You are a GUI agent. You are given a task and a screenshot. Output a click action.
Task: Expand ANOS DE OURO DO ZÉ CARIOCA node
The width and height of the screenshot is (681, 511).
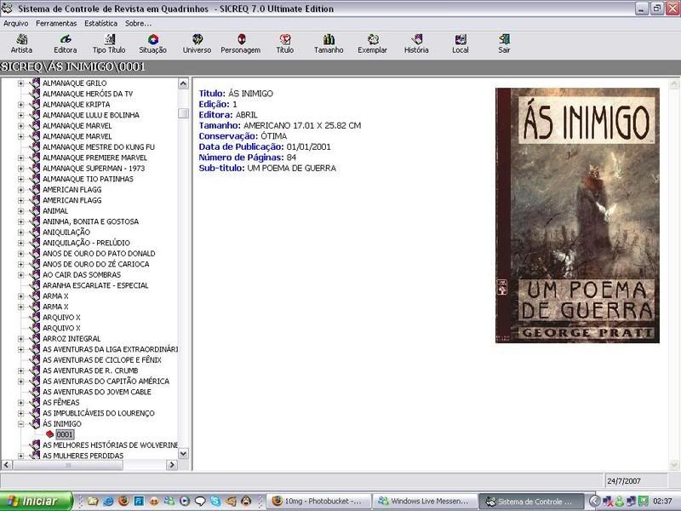tap(20, 264)
